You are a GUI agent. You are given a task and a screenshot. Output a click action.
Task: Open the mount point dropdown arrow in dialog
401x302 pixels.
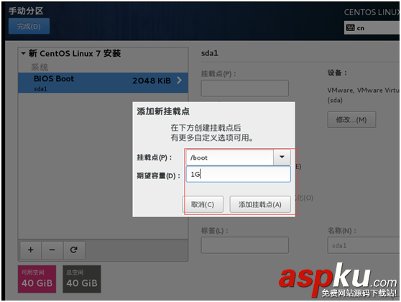click(282, 157)
